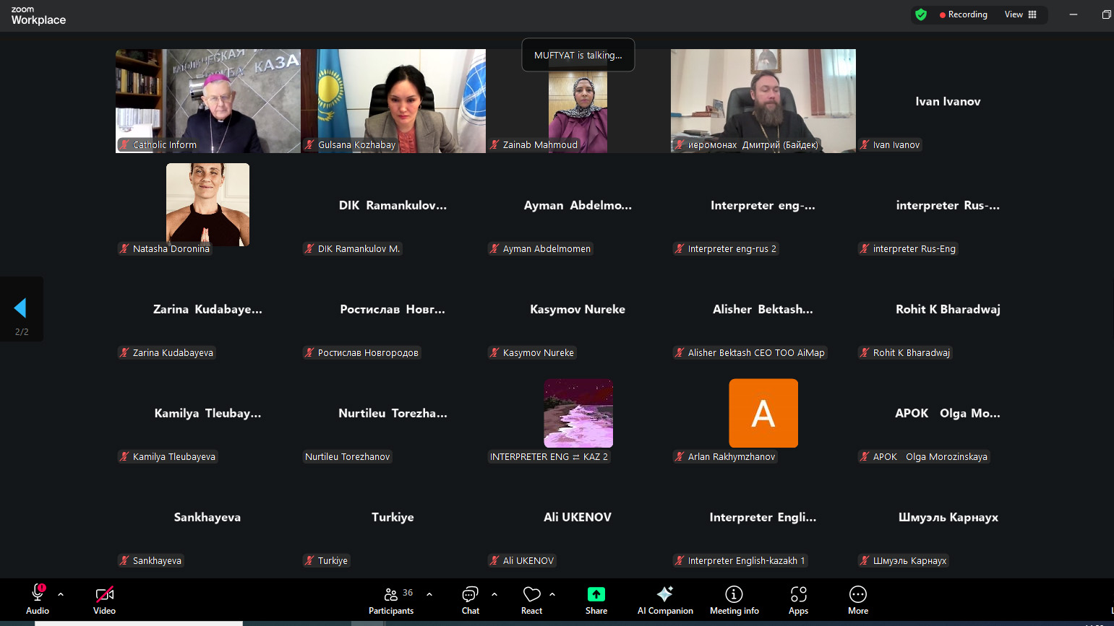Open Meeting info
The image size is (1114, 626).
(x=734, y=600)
